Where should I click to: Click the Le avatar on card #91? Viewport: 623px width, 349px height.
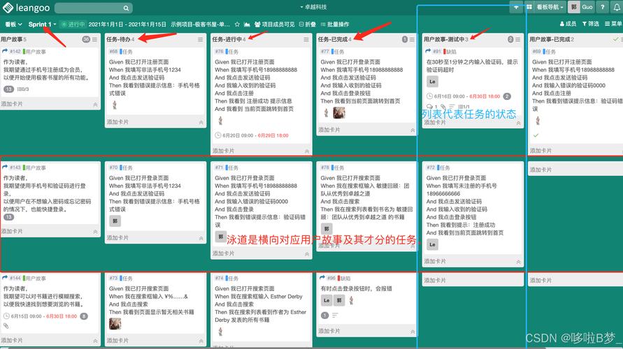[x=432, y=81]
